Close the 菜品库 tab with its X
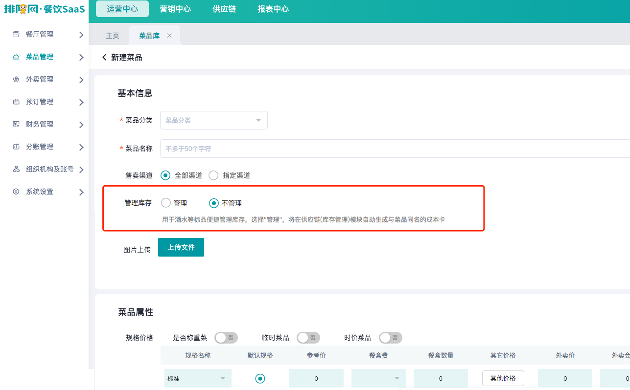Image resolution: width=630 pixels, height=390 pixels. (169, 36)
